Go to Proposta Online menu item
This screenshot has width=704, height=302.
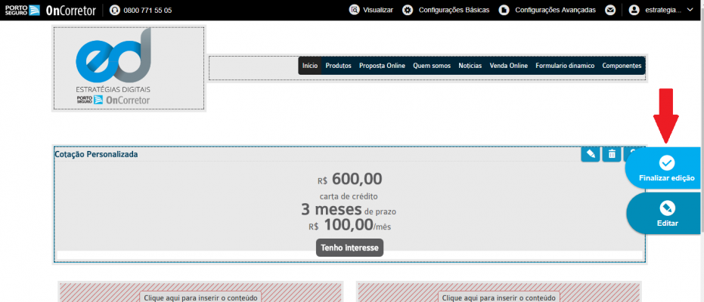(382, 66)
